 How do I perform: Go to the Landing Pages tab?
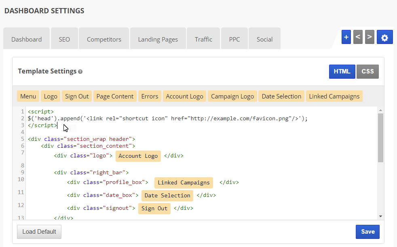pos(158,39)
